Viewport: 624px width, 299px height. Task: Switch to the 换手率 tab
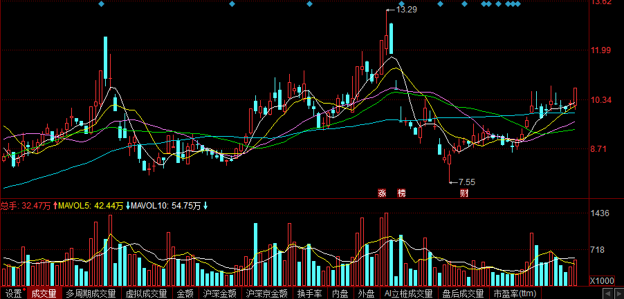tap(310, 293)
